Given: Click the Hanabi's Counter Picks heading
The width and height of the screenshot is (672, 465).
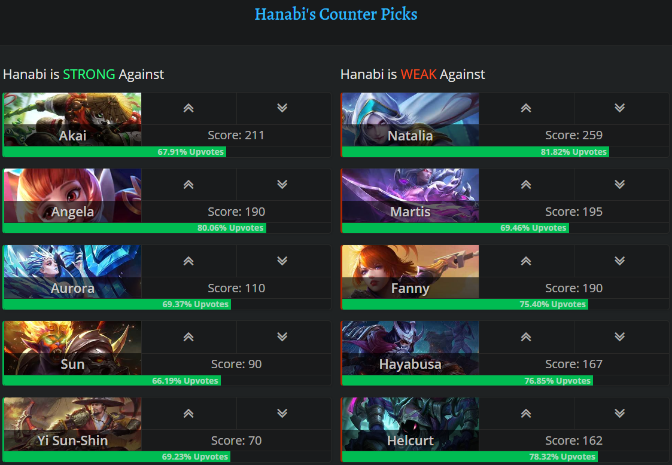Looking at the screenshot, I should pos(336,14).
